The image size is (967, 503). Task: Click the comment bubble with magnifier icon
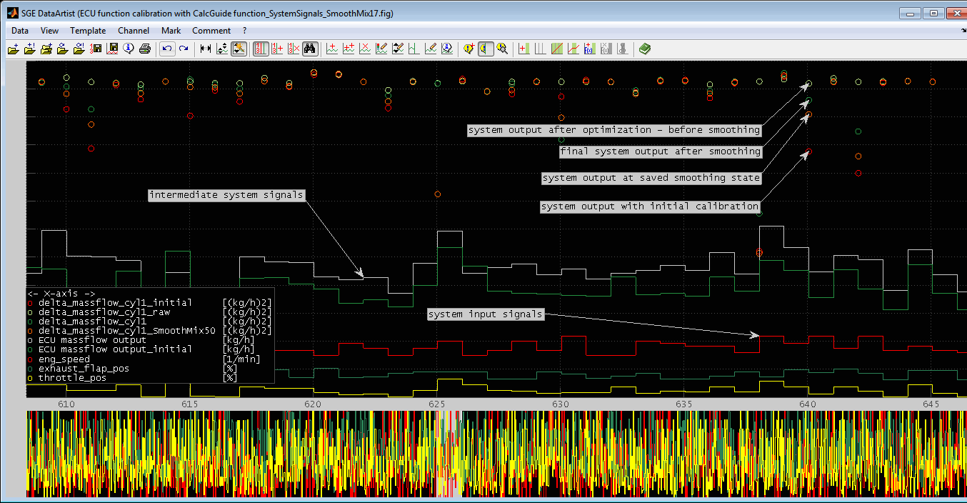502,49
